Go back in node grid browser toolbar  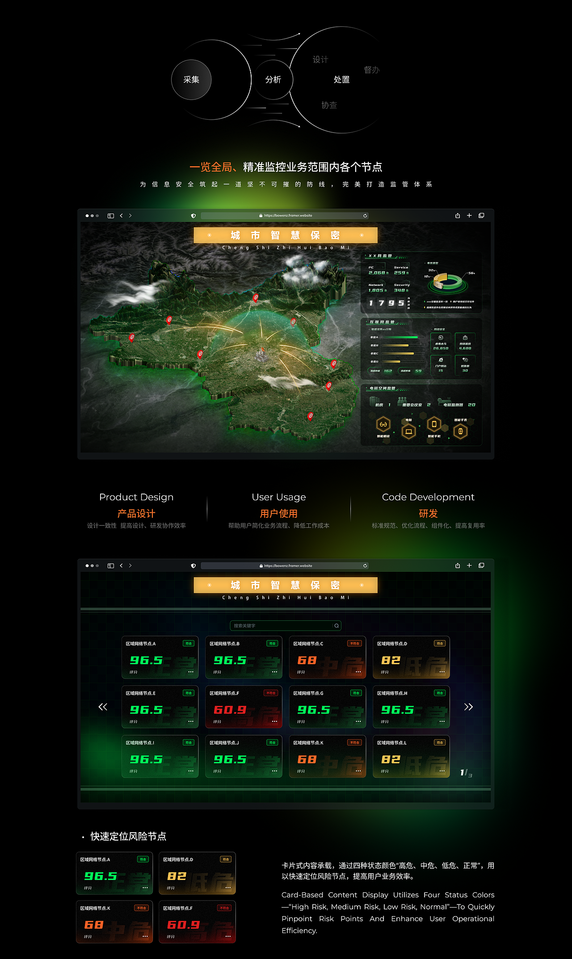pos(121,565)
